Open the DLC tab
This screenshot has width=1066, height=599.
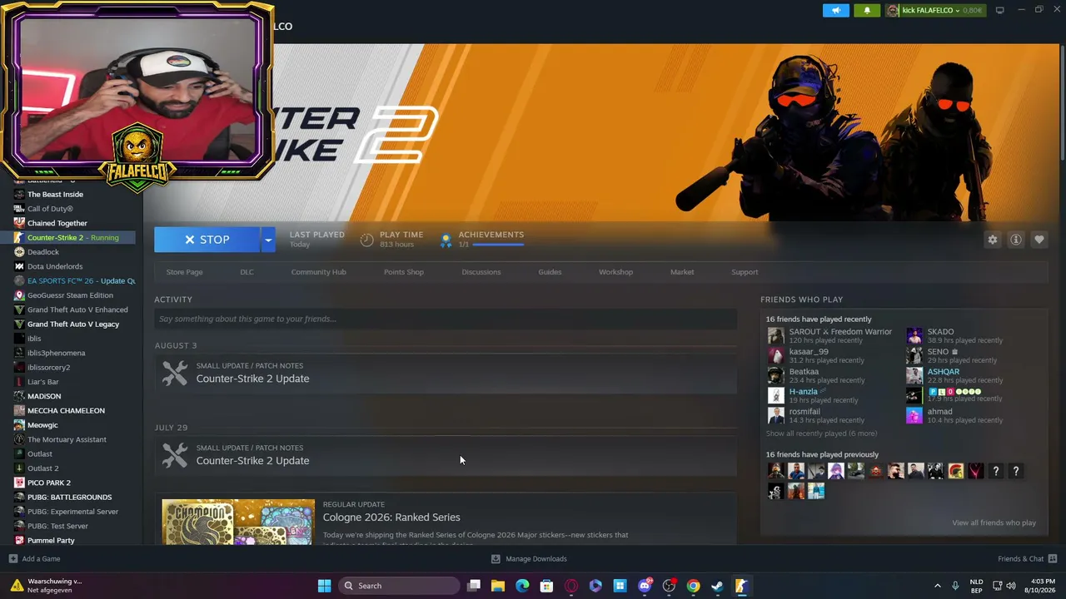(247, 272)
